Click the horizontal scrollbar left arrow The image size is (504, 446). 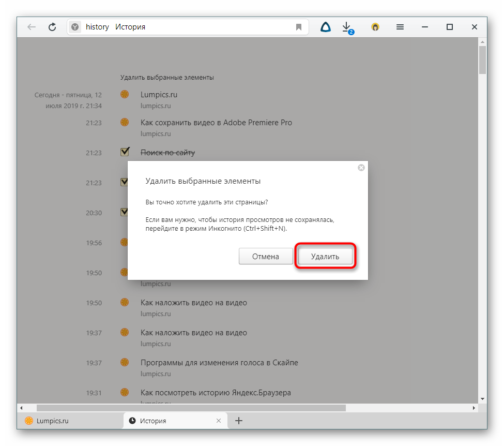pyautogui.click(x=21, y=408)
